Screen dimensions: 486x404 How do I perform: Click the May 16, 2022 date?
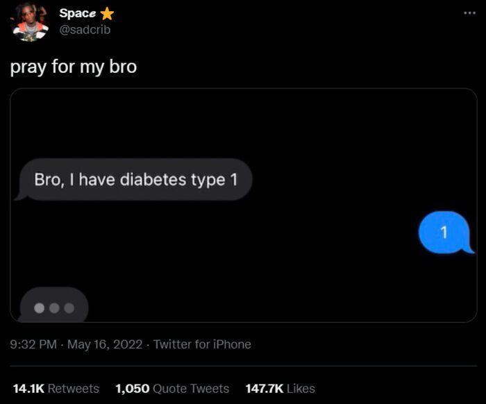pyautogui.click(x=105, y=344)
